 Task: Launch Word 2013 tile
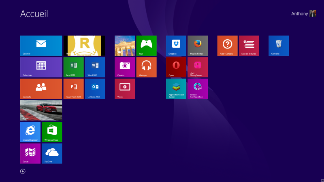tap(95, 67)
